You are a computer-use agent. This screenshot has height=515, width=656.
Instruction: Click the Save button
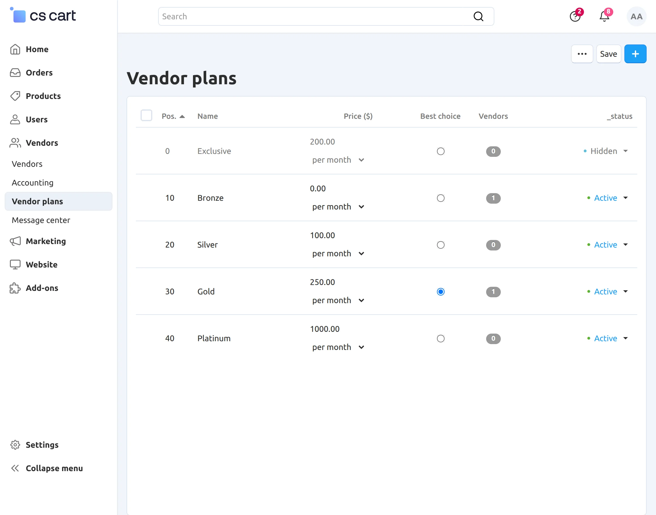click(608, 54)
